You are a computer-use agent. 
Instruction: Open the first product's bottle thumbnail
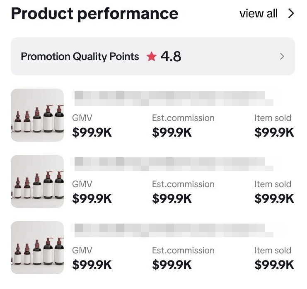(37, 115)
